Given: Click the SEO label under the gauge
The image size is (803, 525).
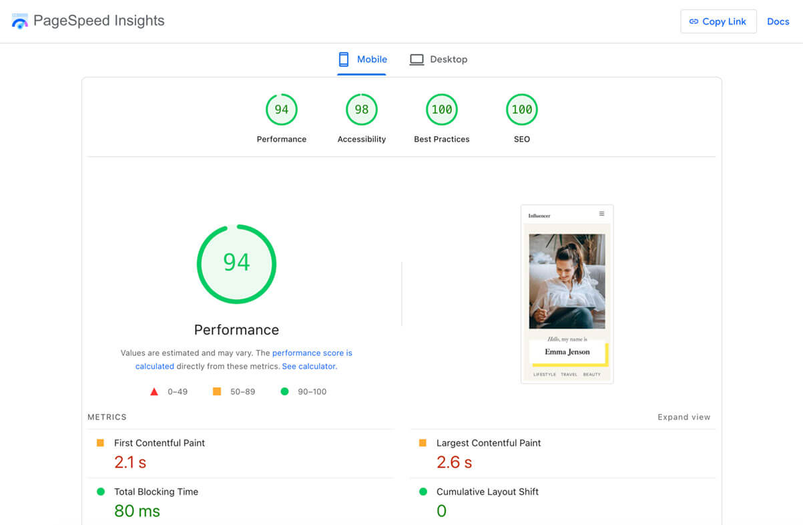Looking at the screenshot, I should [x=522, y=139].
